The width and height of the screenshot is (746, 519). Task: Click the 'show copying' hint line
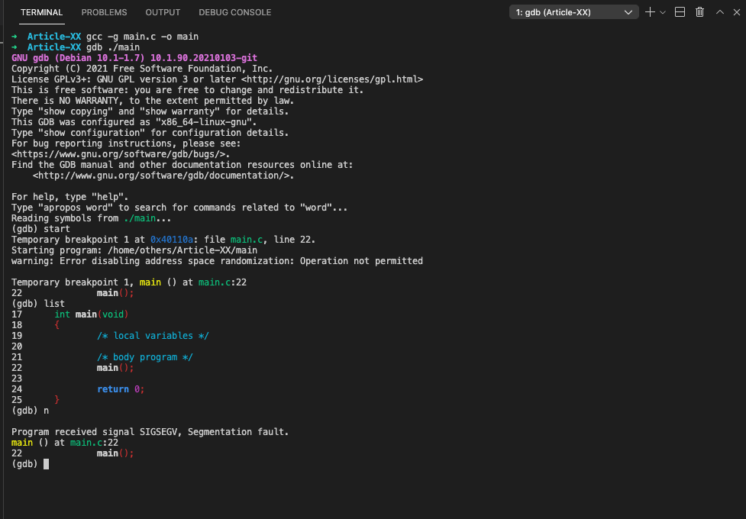tap(150, 111)
